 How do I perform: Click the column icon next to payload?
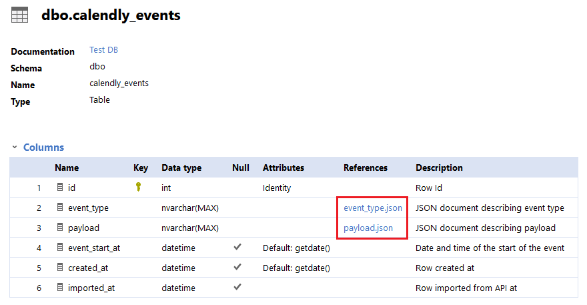[x=60, y=228]
